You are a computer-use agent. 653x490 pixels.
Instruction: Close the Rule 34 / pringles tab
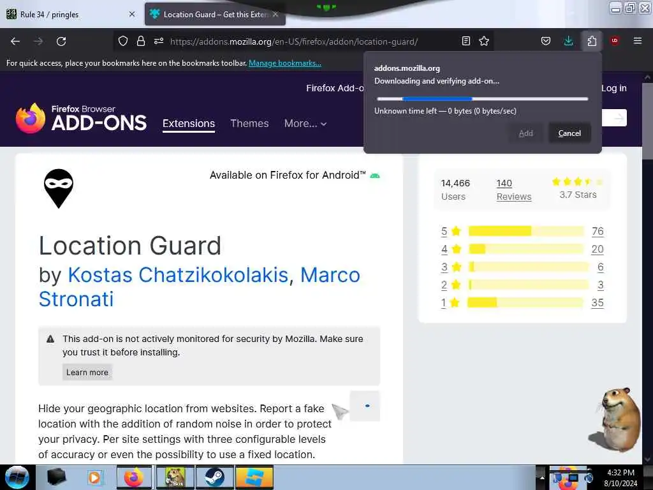pos(132,14)
